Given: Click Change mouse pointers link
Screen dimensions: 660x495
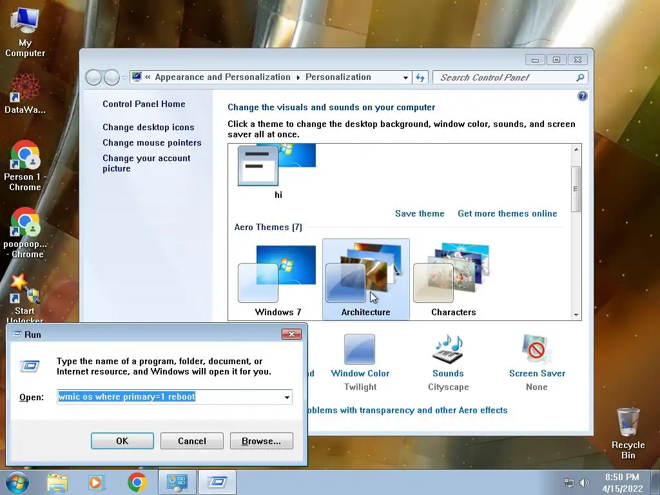Looking at the screenshot, I should [x=152, y=142].
